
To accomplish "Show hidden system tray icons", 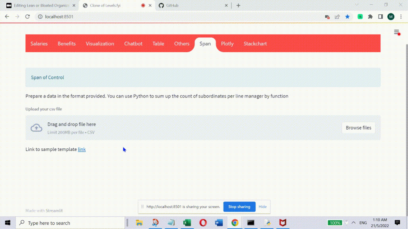I will point(353,223).
